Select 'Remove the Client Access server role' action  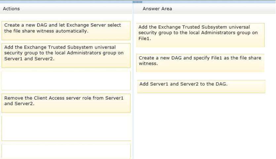[x=66, y=103]
